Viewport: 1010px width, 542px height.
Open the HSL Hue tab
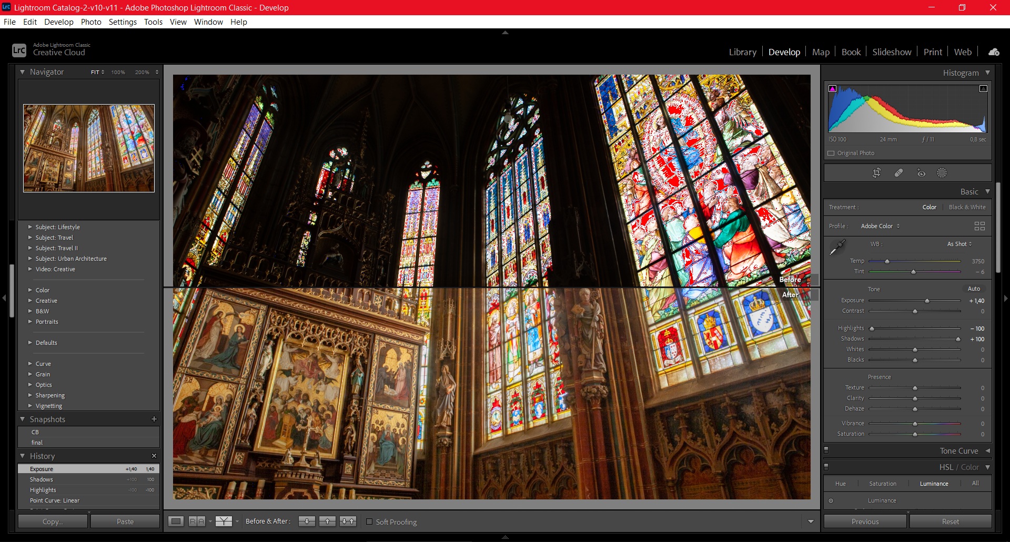841,484
